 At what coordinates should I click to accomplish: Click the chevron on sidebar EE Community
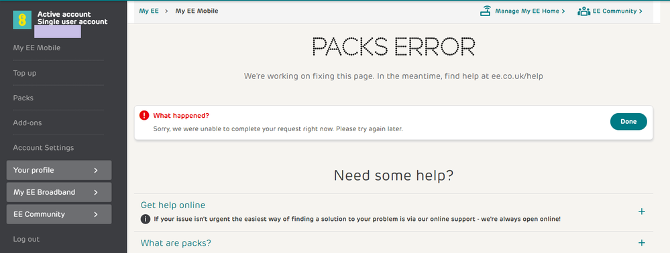(x=96, y=215)
